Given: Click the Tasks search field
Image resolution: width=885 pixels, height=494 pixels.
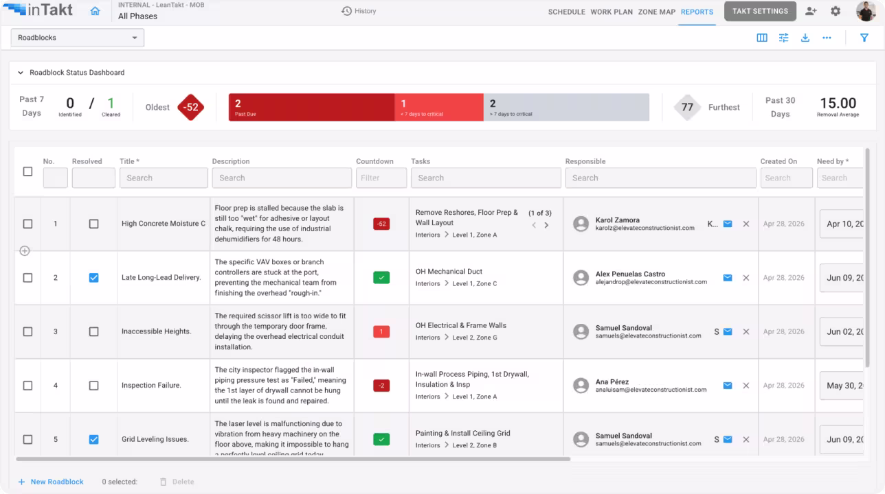Looking at the screenshot, I should 486,178.
